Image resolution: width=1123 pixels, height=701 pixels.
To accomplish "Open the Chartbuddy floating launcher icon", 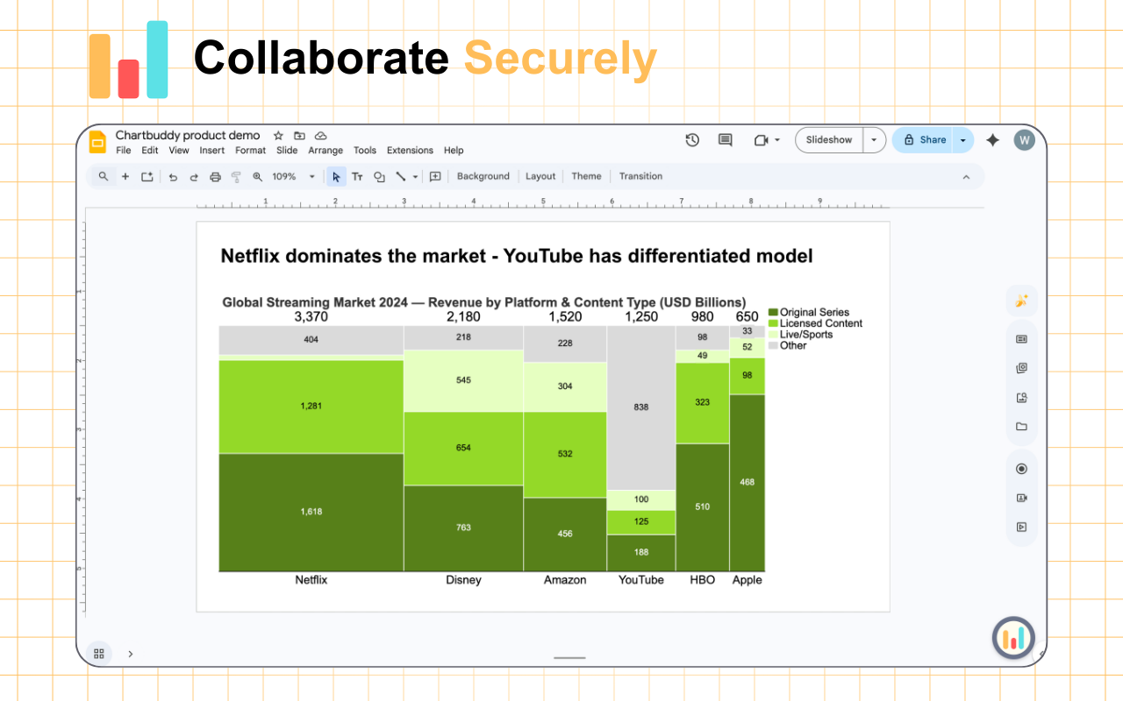I will click(x=1014, y=638).
